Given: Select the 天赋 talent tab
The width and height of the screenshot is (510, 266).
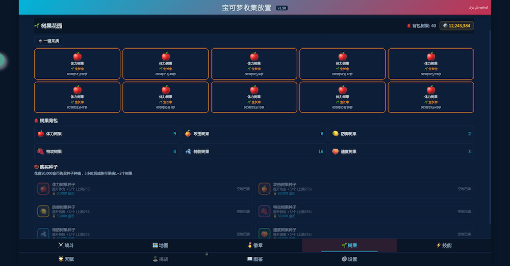Looking at the screenshot, I should 66,259.
